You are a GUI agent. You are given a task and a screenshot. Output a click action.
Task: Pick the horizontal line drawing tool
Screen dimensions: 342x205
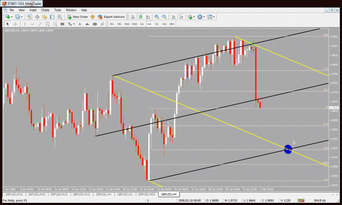pos(32,24)
